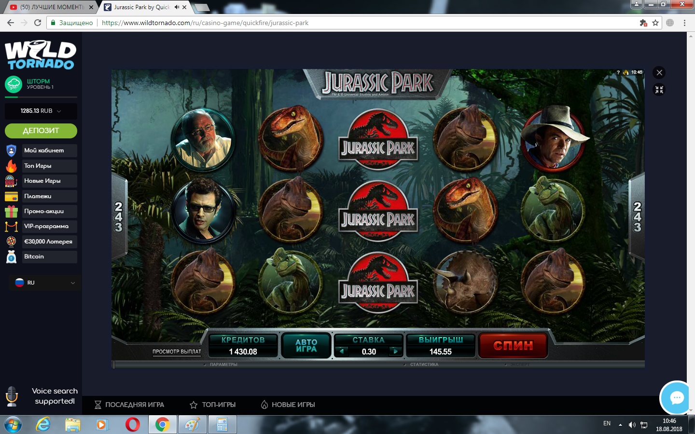The height and width of the screenshot is (434, 695).
Task: Open €30,000 Лотерея in sidebar
Action: pos(50,242)
